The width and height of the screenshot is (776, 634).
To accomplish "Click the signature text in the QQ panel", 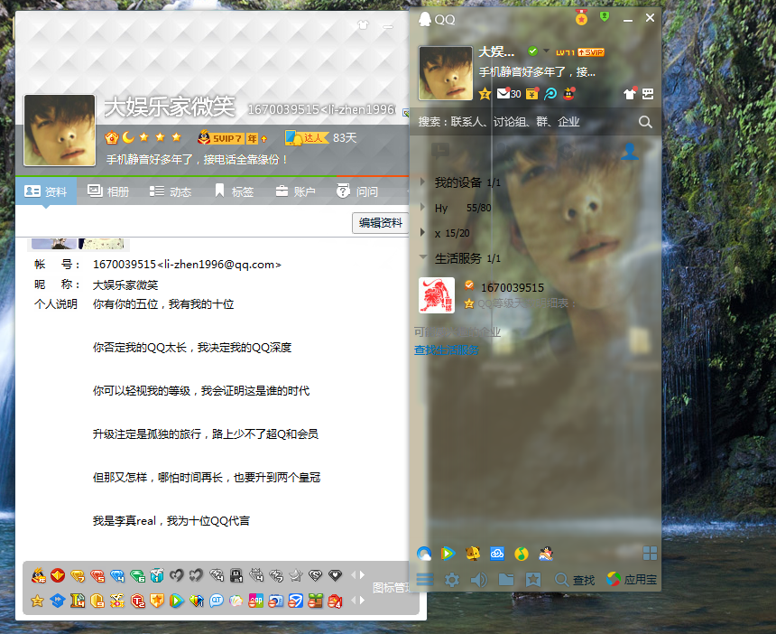I will point(537,72).
